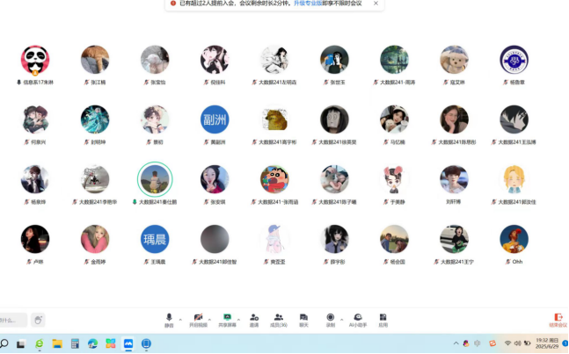Viewport: 569px width, 354px height.
Task: Select the 副洲 blue avatar participant
Action: click(x=215, y=119)
